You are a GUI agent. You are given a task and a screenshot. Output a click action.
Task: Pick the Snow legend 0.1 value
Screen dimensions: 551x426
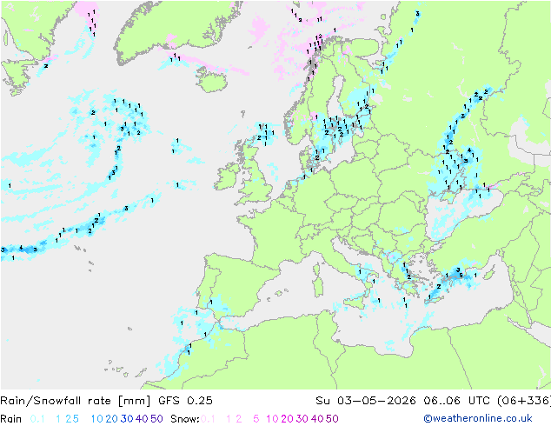point(208,419)
